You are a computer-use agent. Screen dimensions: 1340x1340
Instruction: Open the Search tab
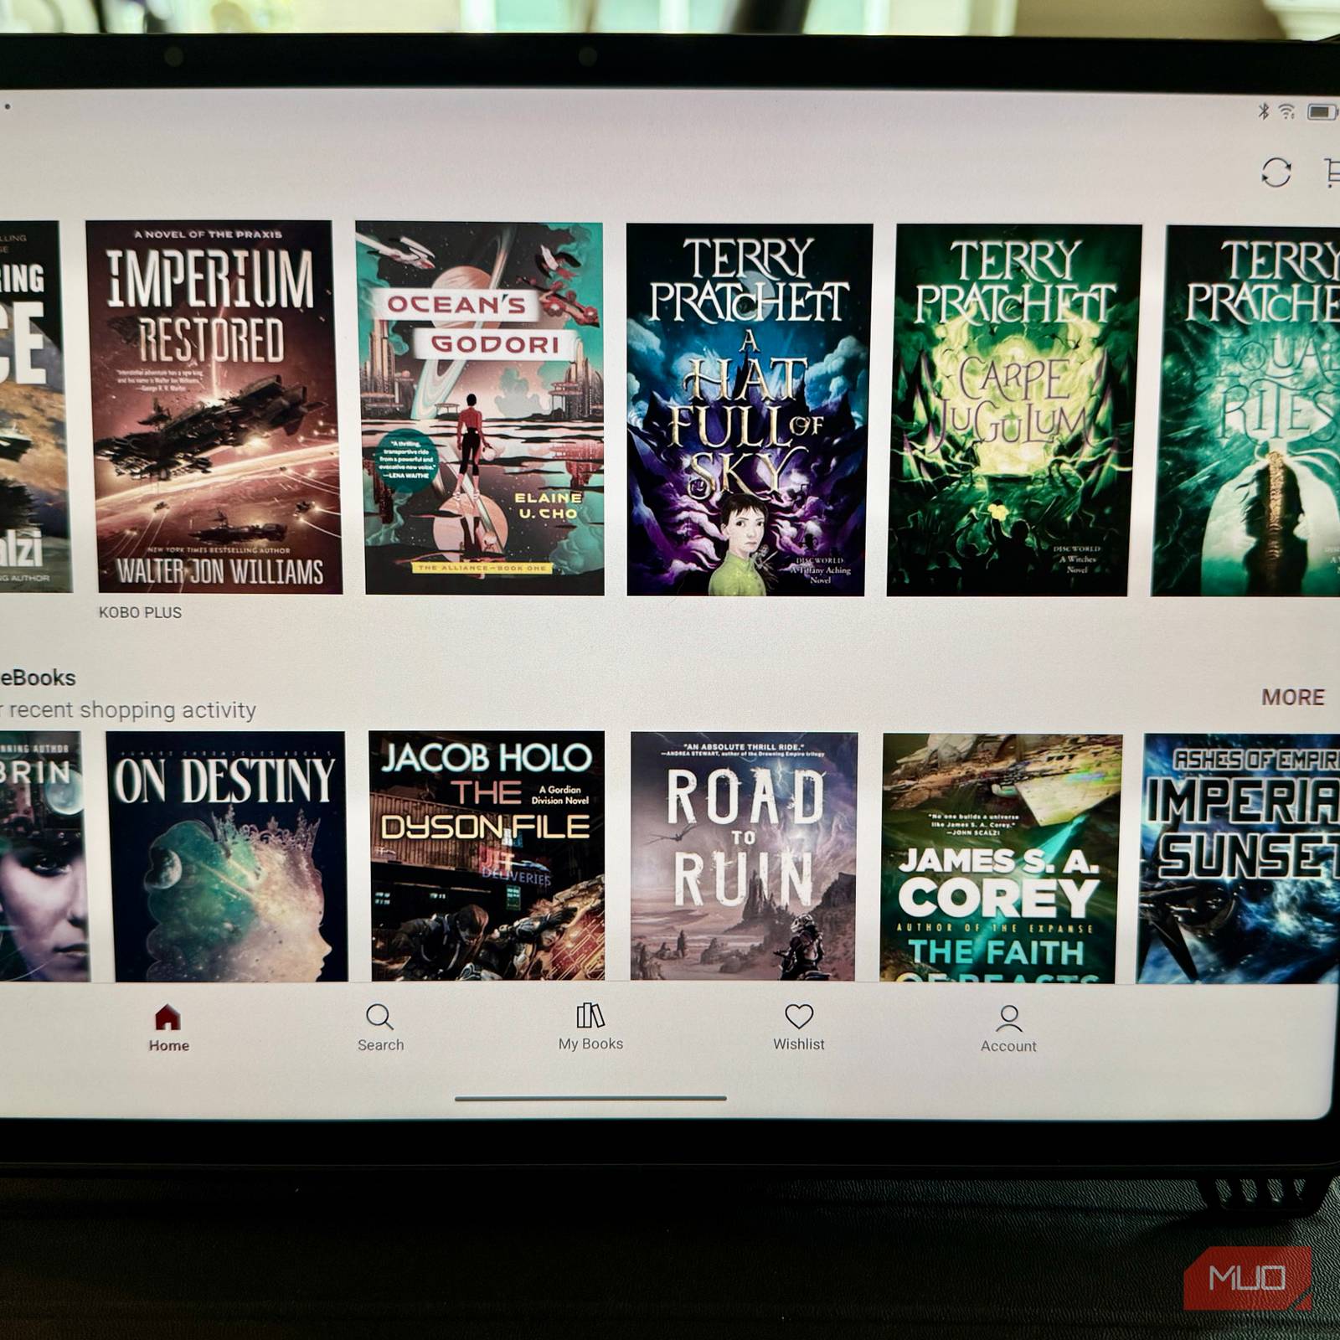380,1028
